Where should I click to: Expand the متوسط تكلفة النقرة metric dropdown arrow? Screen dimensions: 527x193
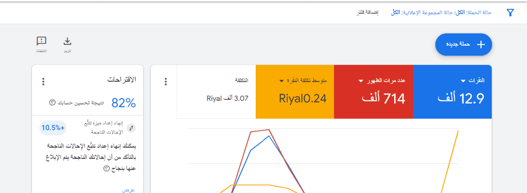pos(281,81)
